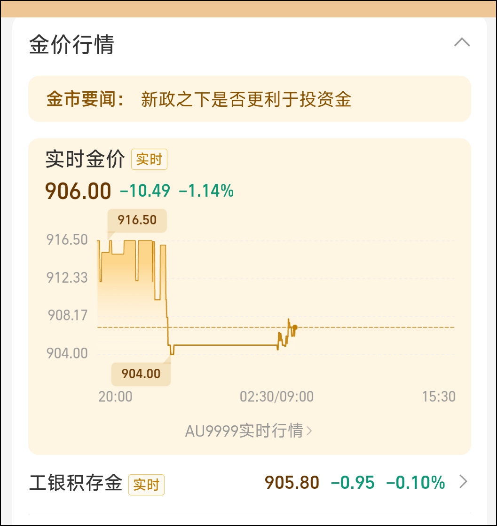Click the -1.14% change percentage
The height and width of the screenshot is (526, 497).
coord(206,191)
